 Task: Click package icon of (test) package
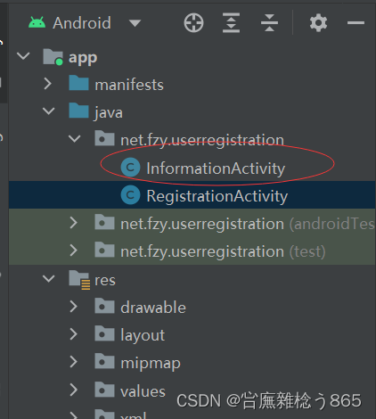[x=104, y=250]
